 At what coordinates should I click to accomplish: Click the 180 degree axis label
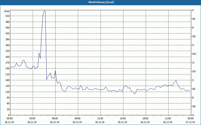(8, 80)
